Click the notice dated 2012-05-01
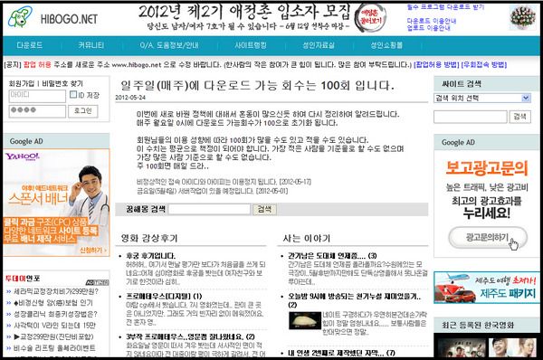Image resolution: width=543 pixels, height=360 pixels. click(x=212, y=191)
